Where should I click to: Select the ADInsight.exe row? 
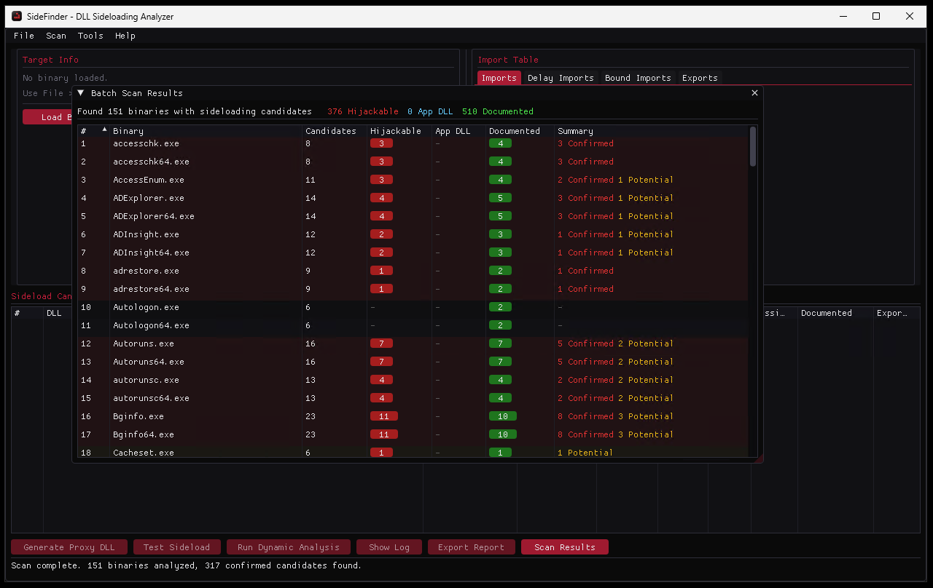point(413,234)
